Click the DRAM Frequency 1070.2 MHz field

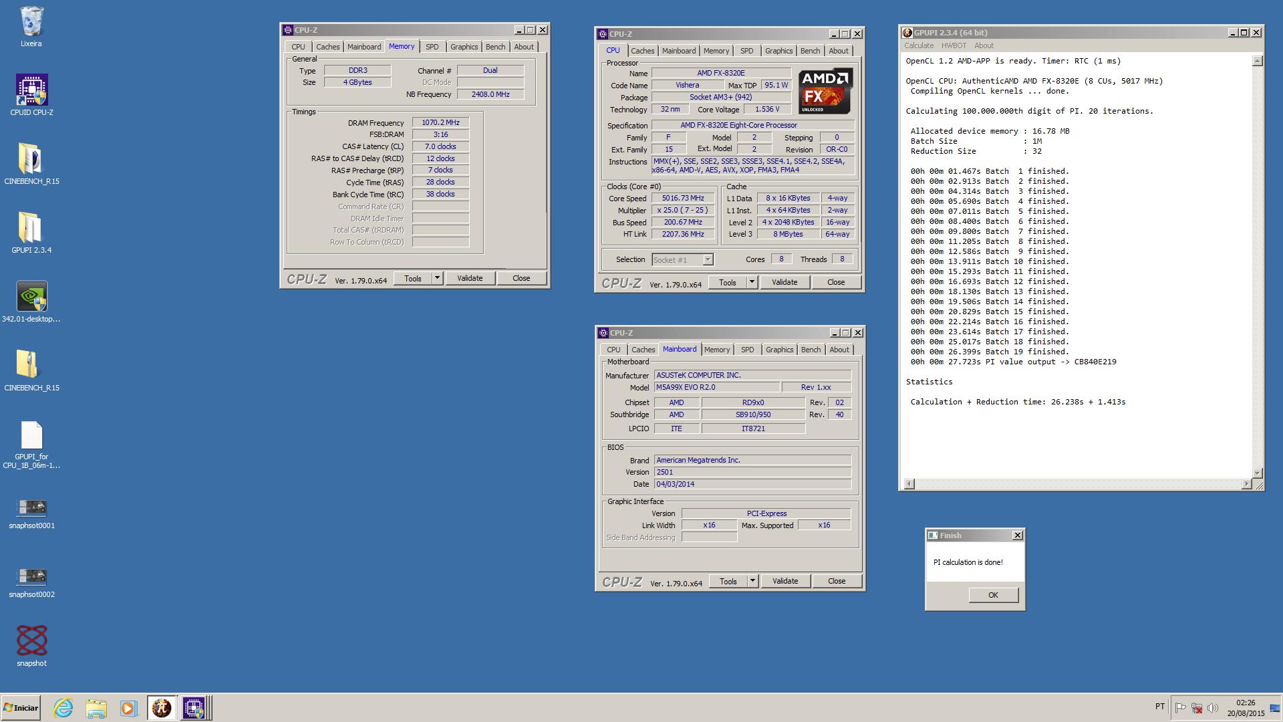point(440,122)
